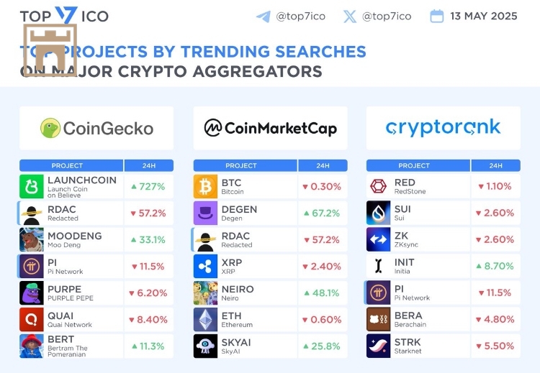This screenshot has height=373, width=540.
Task: Select the ZKsync arrows icon
Action: coord(378,240)
